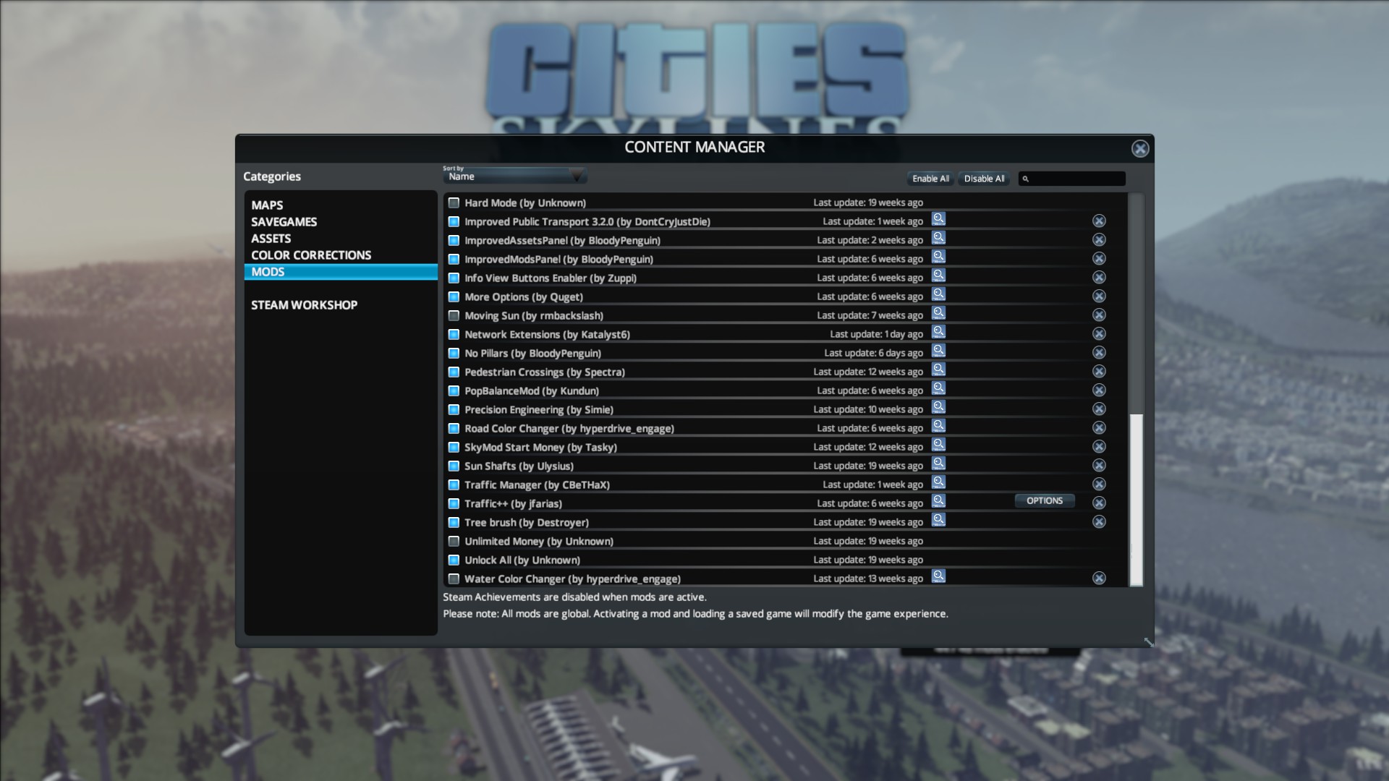Open STEAM WORKSHOP category
This screenshot has height=781, width=1389.
(x=305, y=305)
